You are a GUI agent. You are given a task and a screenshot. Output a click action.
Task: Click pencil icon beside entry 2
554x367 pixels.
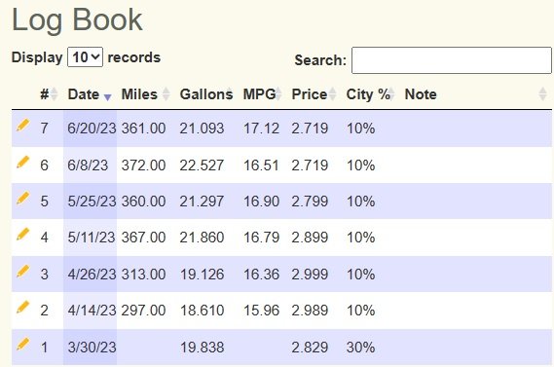coord(22,307)
